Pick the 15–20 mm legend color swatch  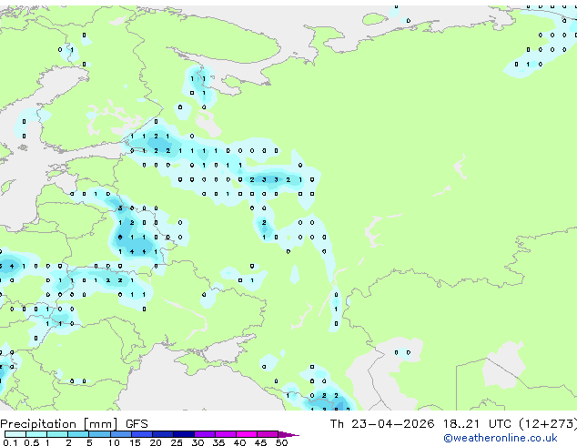(x=142, y=434)
